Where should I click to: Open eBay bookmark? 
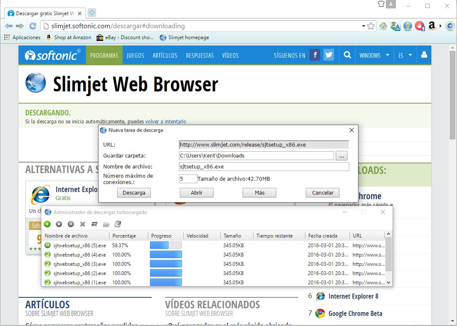tap(125, 37)
